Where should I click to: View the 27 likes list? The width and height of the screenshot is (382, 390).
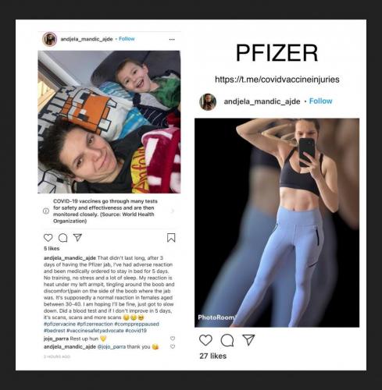pos(213,356)
